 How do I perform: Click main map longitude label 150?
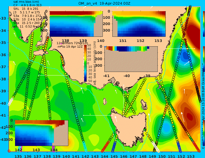(x=162, y=156)
